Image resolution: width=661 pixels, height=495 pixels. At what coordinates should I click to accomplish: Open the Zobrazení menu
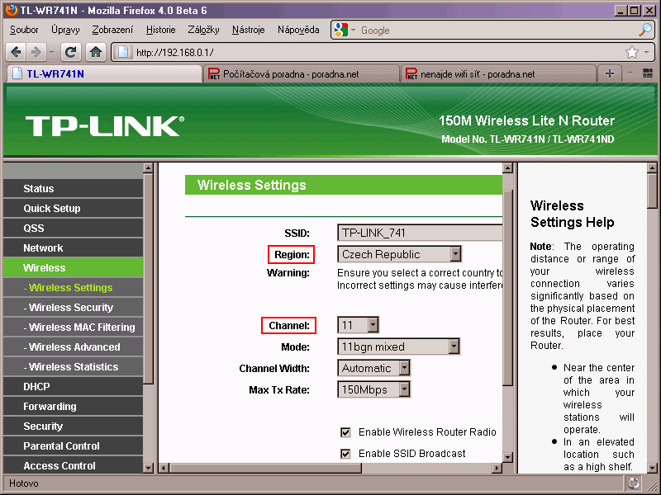pos(112,30)
